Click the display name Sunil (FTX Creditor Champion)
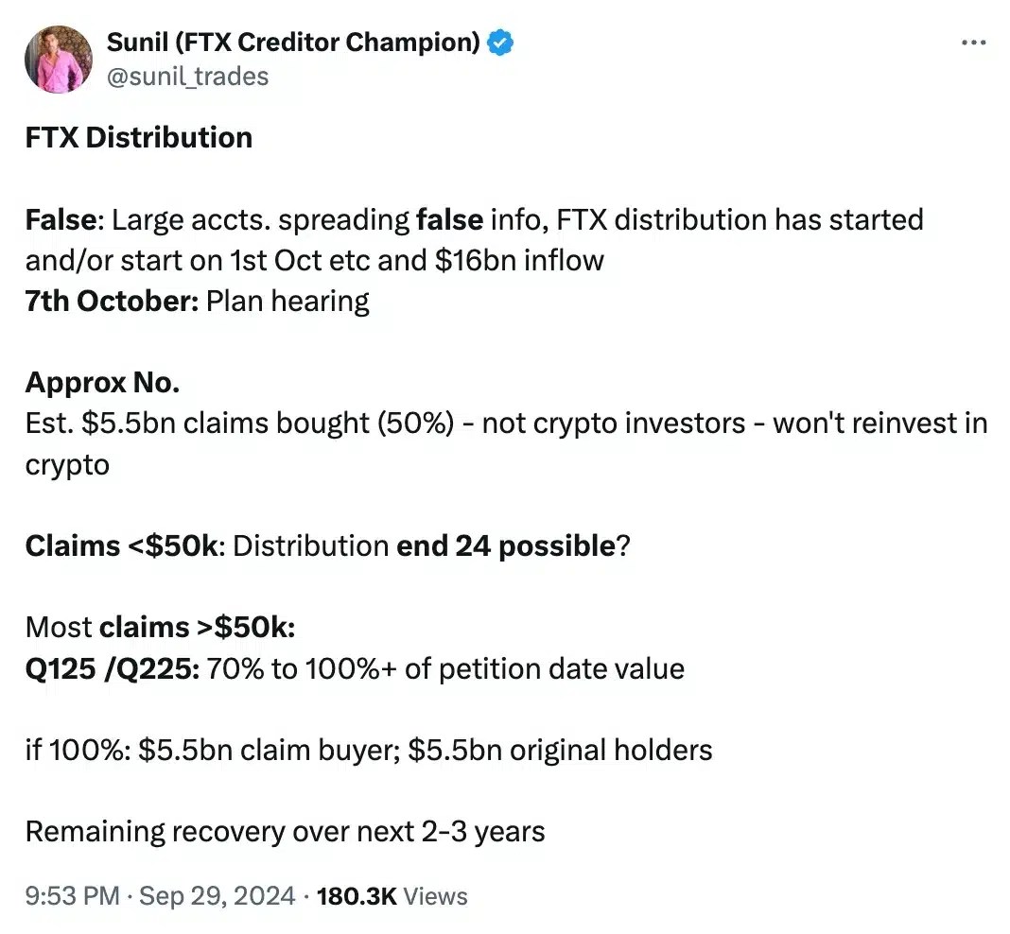This screenshot has width=1010, height=934. 295,43
